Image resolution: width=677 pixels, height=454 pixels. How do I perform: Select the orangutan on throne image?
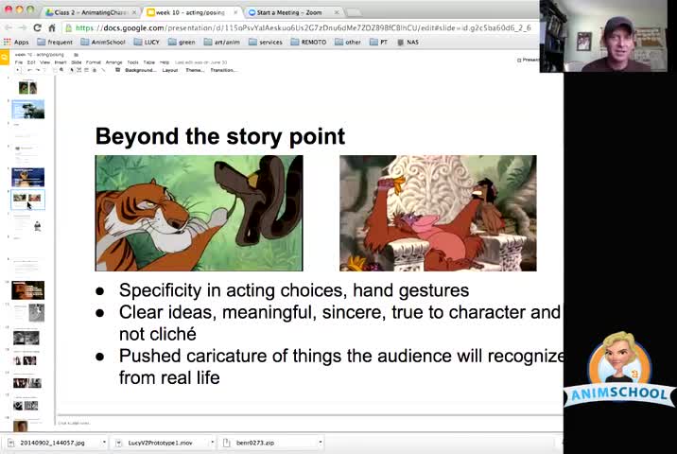[438, 214]
